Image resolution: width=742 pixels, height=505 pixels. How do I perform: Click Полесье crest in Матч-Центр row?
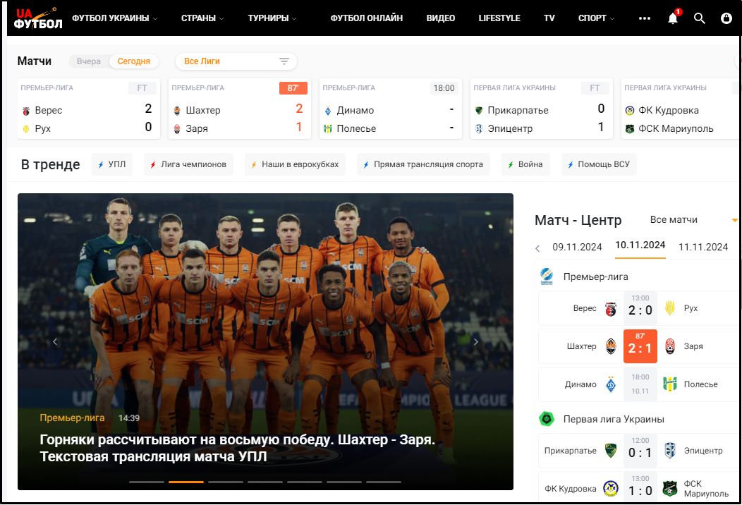[670, 384]
